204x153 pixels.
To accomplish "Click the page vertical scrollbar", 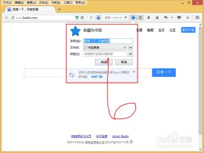I will click(x=200, y=80).
